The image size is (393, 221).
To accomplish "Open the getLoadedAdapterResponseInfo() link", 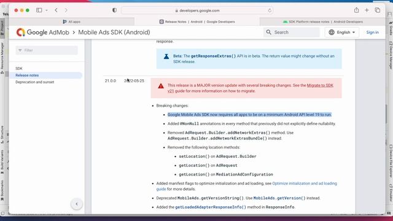I will [211, 207].
